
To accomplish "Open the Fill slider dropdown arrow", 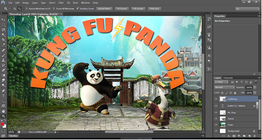I will pyautogui.click(x=255, y=93).
